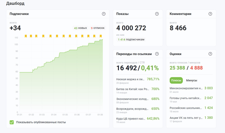Click the 9 отписок badge

point(98,28)
